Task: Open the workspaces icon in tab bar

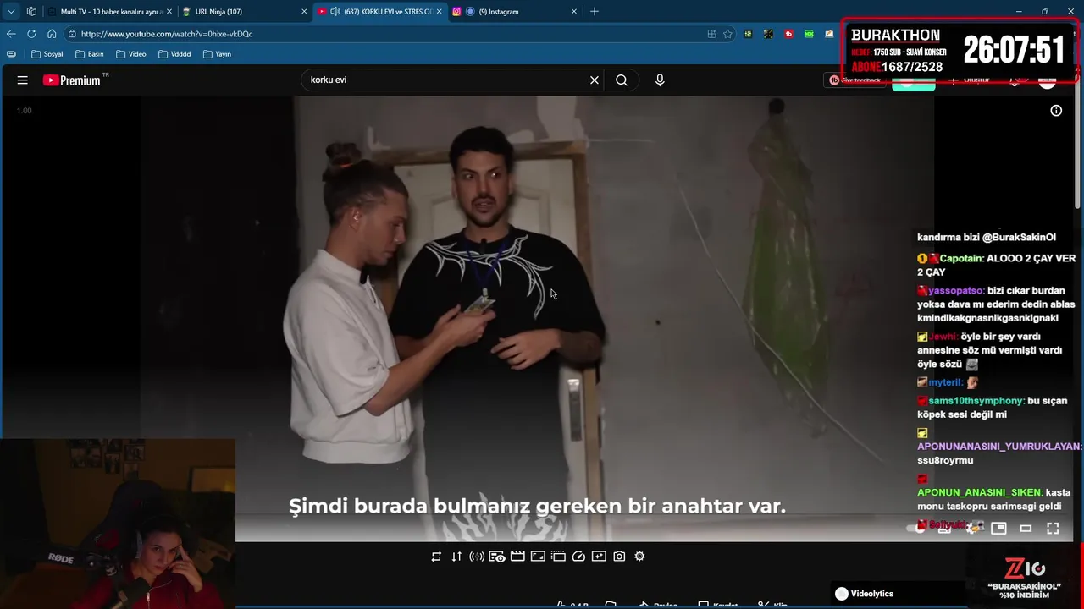Action: [31, 12]
